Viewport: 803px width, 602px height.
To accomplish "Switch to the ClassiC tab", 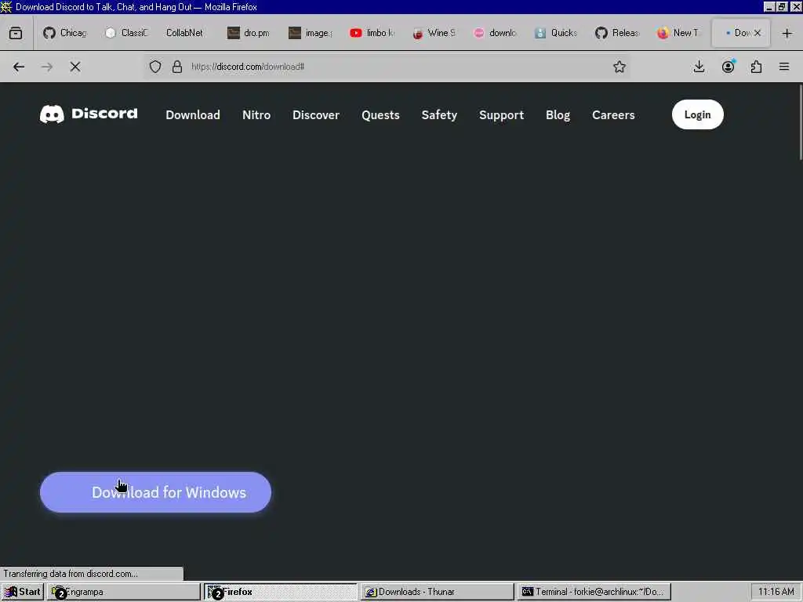I will click(126, 33).
